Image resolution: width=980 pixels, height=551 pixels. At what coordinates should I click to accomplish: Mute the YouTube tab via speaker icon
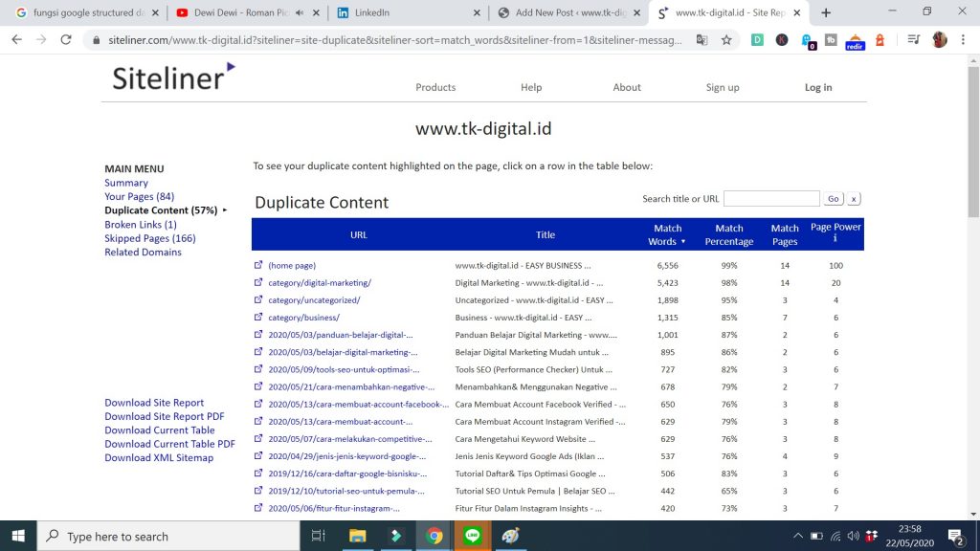pos(299,13)
